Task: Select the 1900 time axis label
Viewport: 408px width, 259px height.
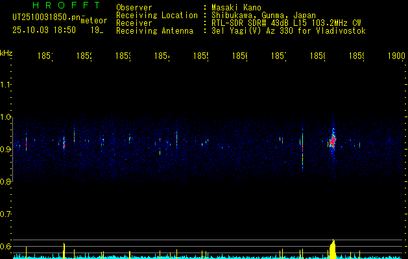Action: coord(396,56)
